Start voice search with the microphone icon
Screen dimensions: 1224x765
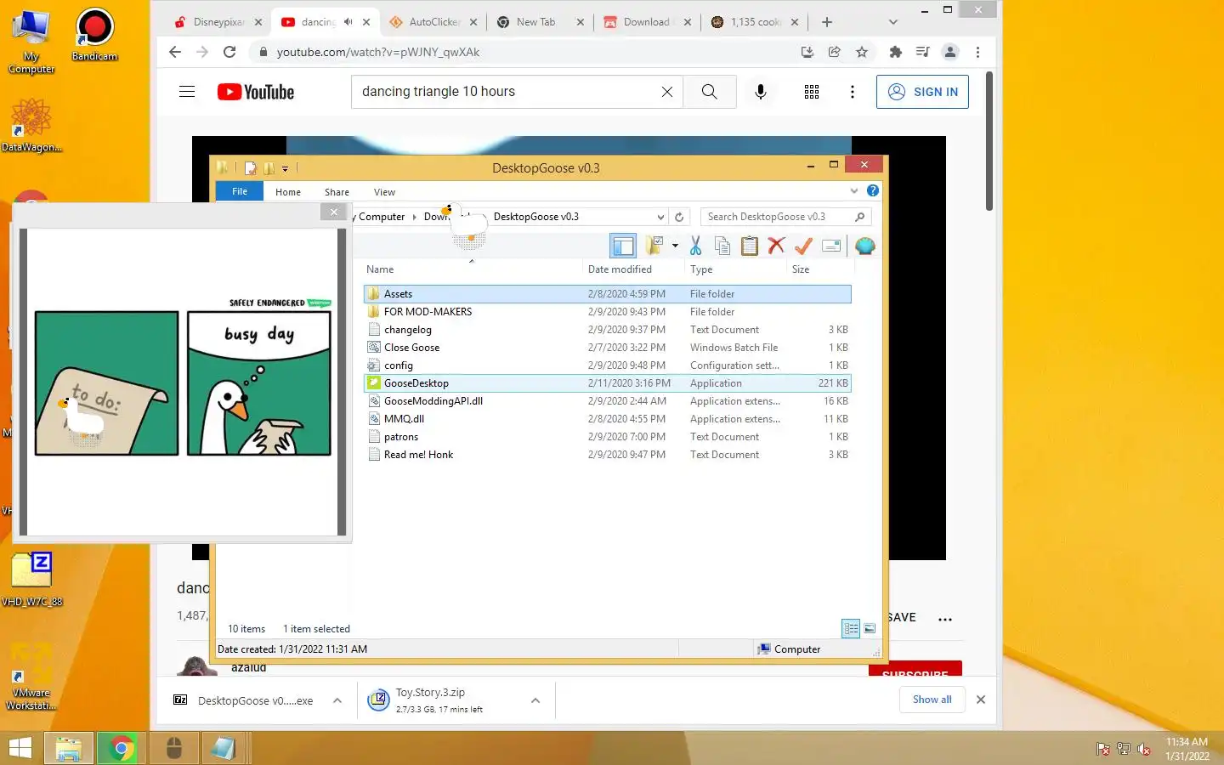(x=761, y=92)
